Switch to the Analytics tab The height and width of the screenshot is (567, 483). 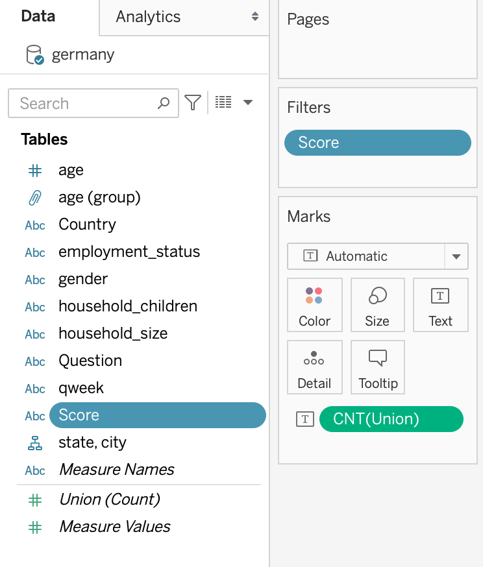(148, 17)
